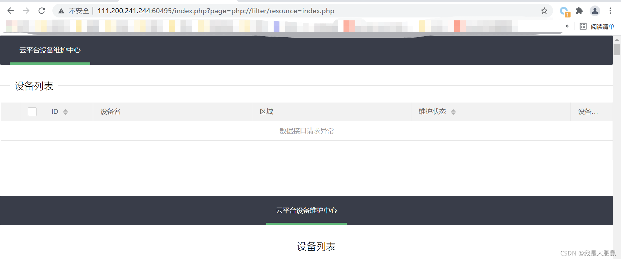This screenshot has height=259, width=621.
Task: Click the browser forward arrow
Action: pyautogui.click(x=26, y=11)
